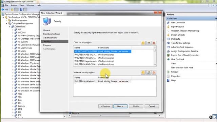Go to Membership Rules wizard step
217x122 pixels.
[52, 34]
